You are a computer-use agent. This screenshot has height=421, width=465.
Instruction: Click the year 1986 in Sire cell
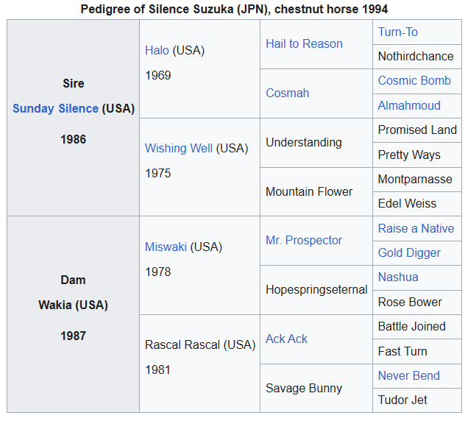[74, 139]
